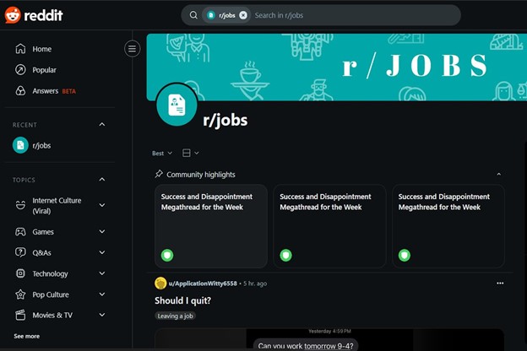The image size is (527, 351).
Task: Click the Movies & TV clapperboard icon
Action: [x=20, y=315]
